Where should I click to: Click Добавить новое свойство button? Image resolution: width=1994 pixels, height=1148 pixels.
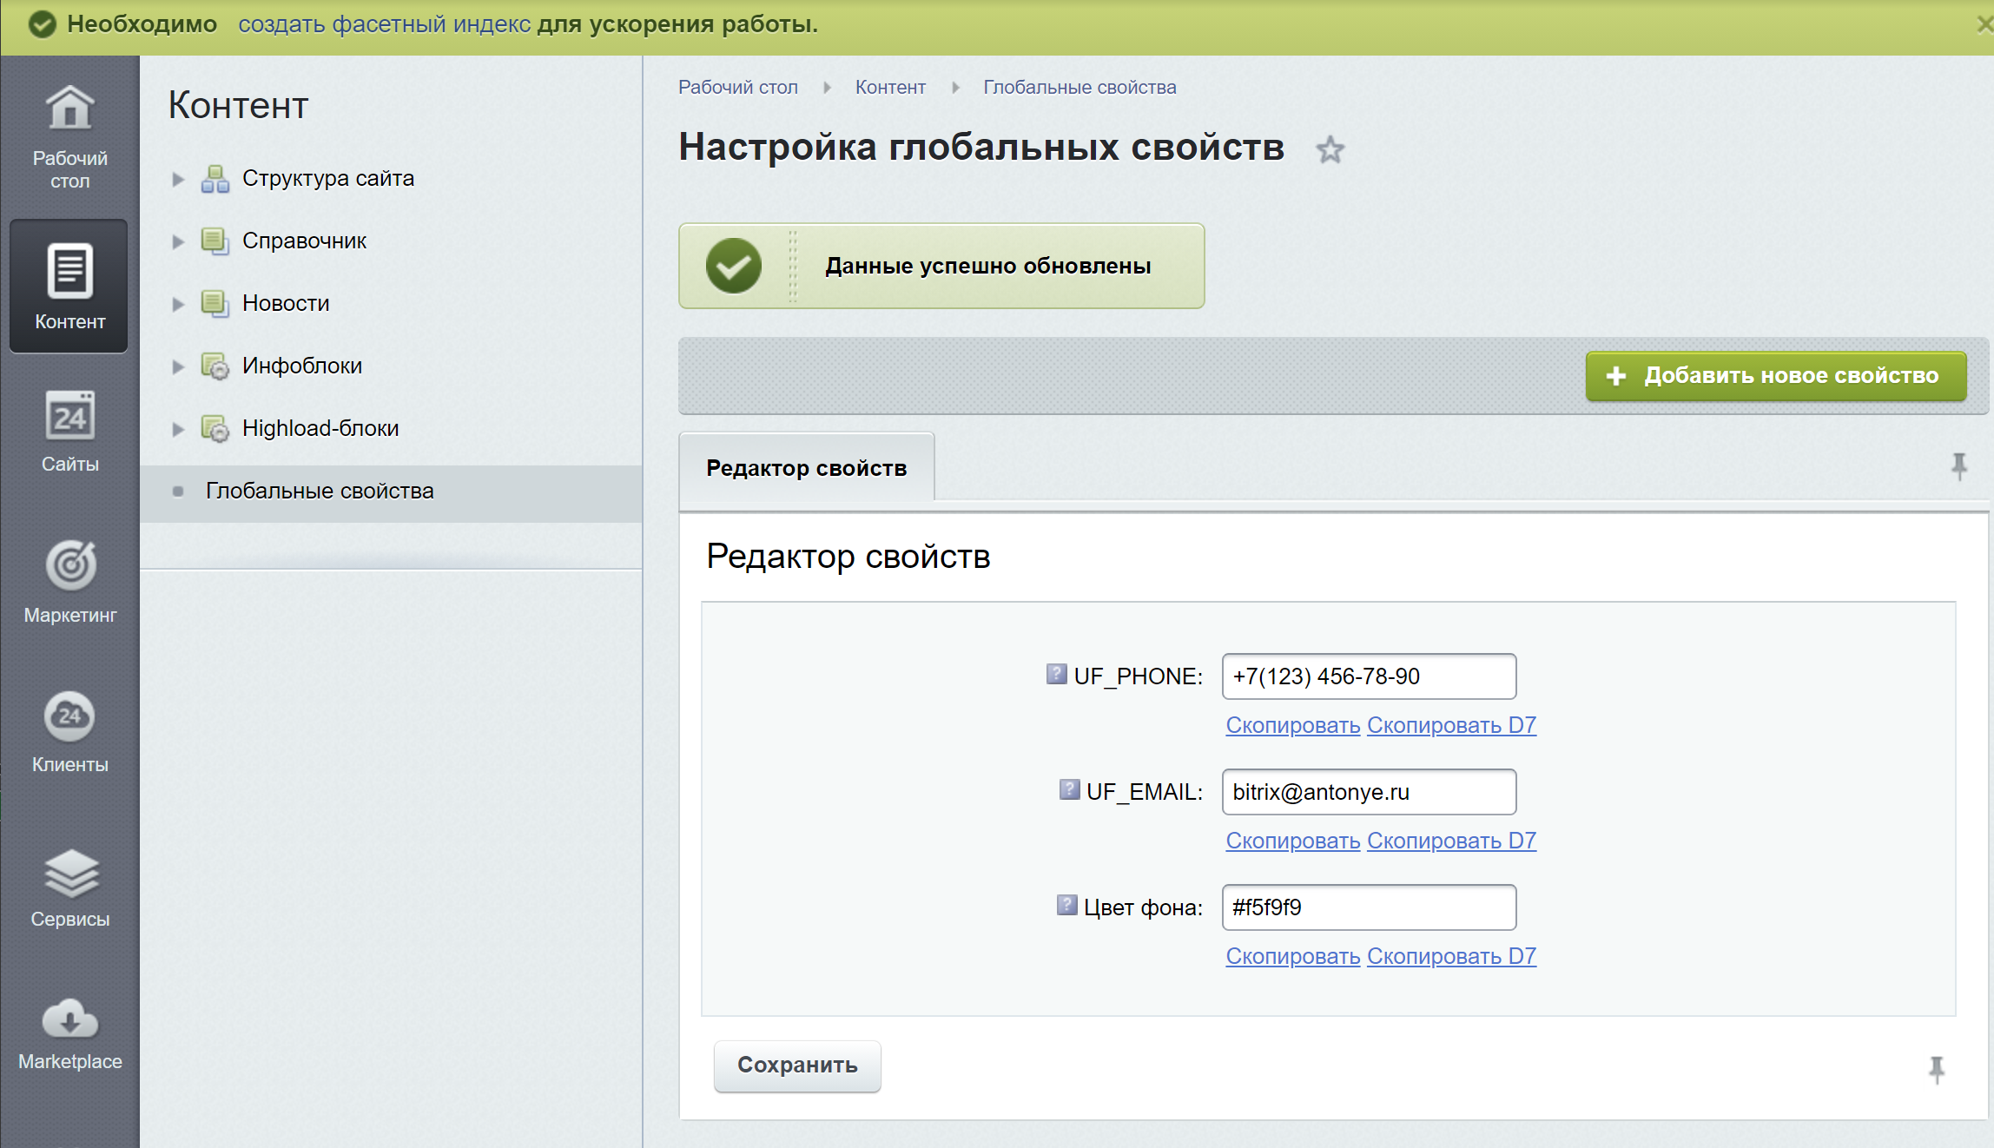[1775, 376]
